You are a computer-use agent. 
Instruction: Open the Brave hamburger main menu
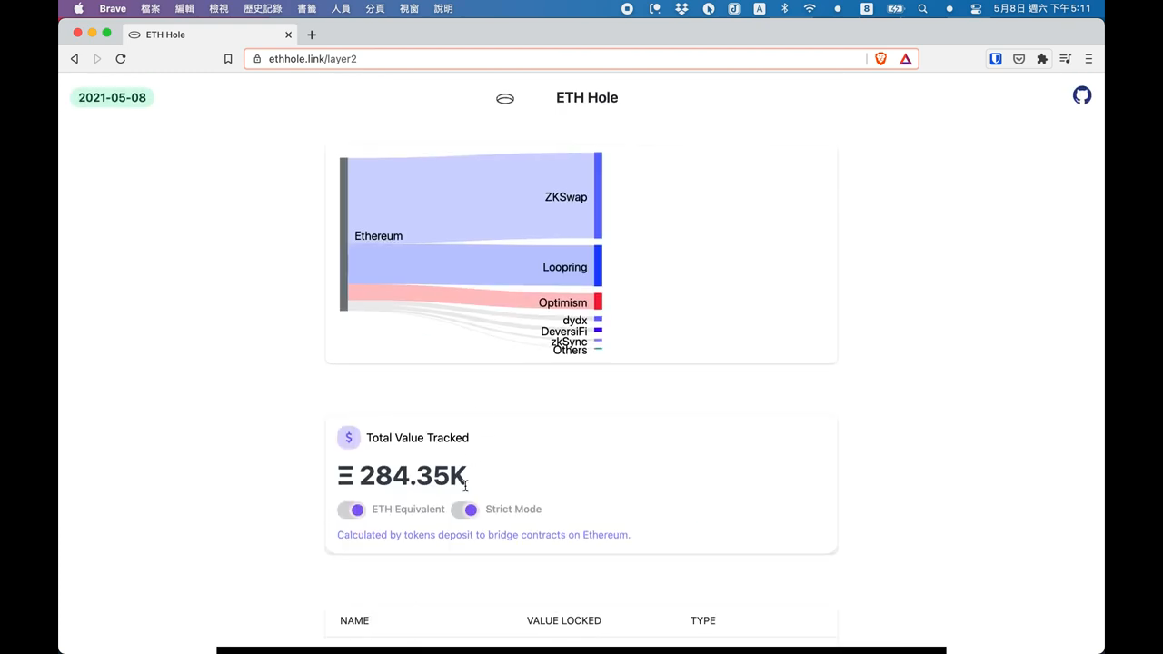click(x=1088, y=59)
